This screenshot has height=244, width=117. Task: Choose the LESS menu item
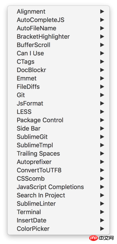tap(58, 112)
